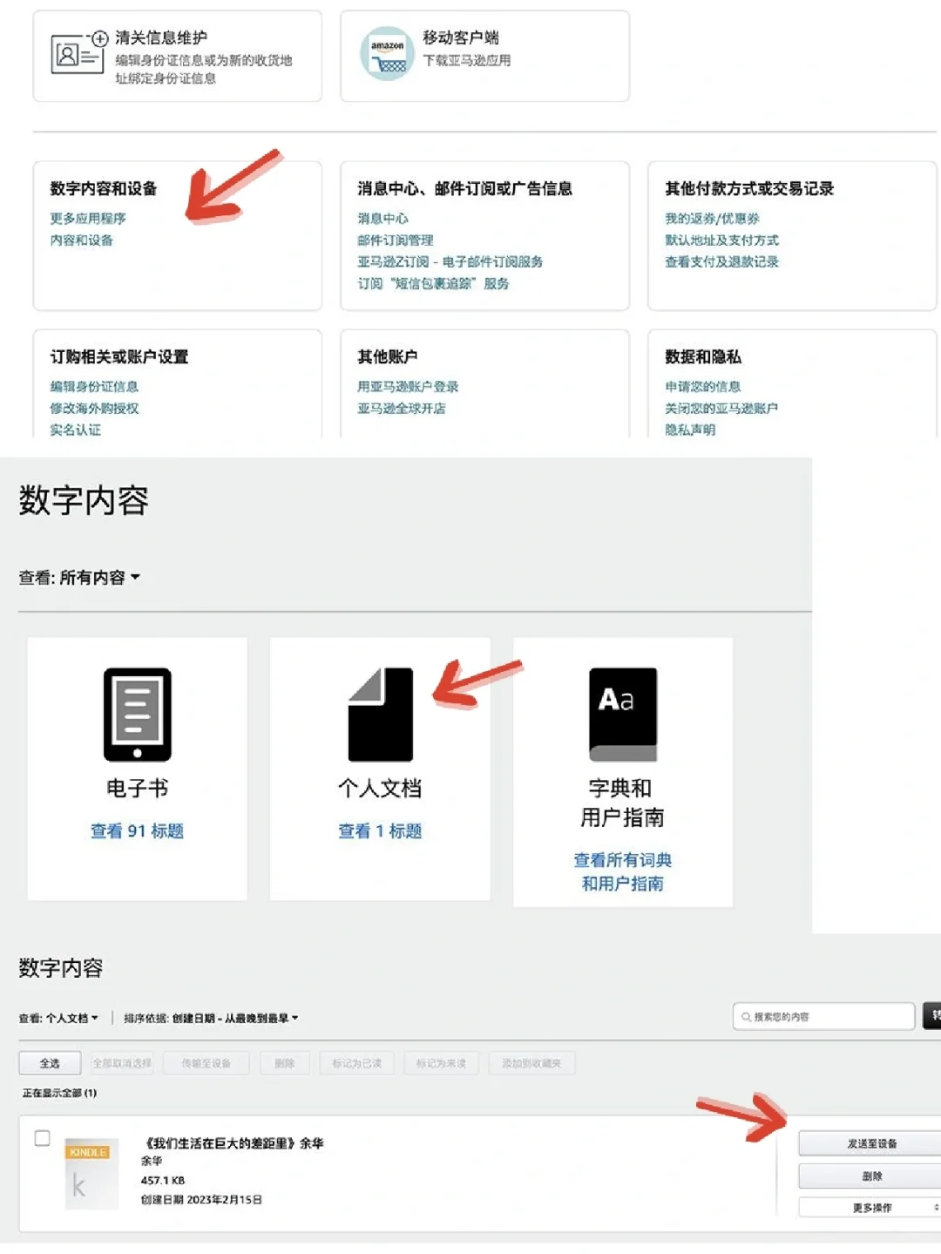Click the 添加到收藏夹 button
941x1254 pixels.
(531, 1063)
